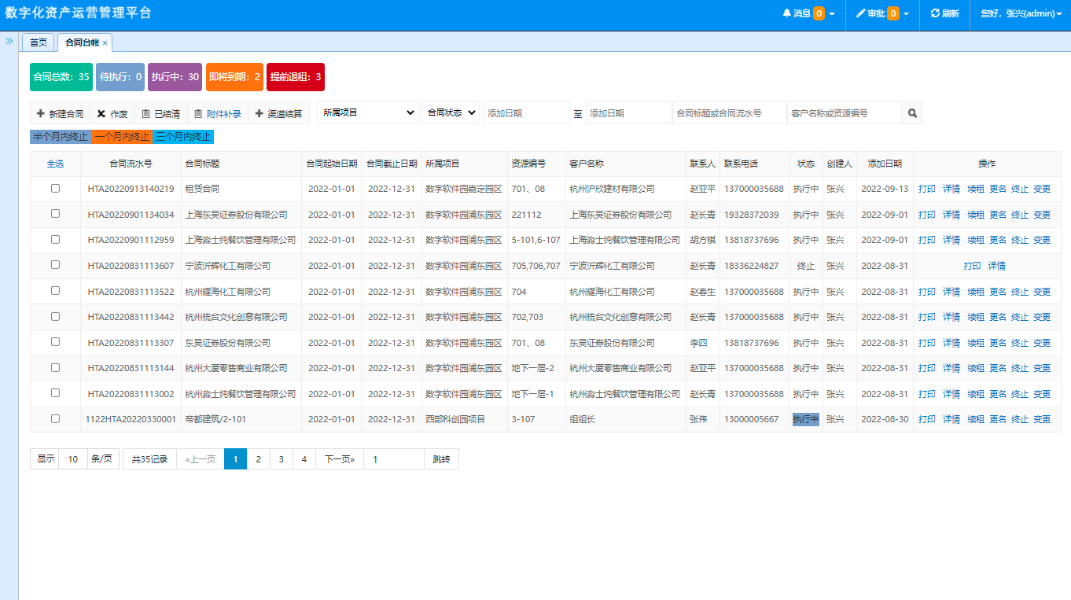Click the 提前退租: 3 badge
Image resolution: width=1071 pixels, height=600 pixels.
click(296, 77)
